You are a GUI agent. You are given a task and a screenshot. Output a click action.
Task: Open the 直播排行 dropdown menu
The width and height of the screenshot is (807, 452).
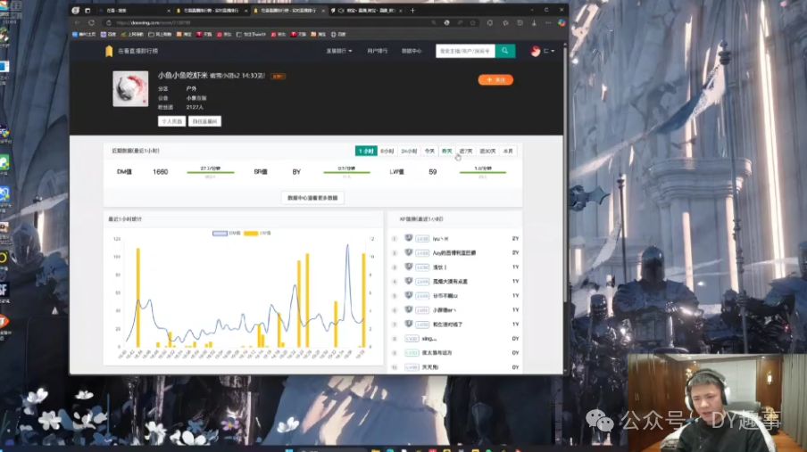point(338,51)
